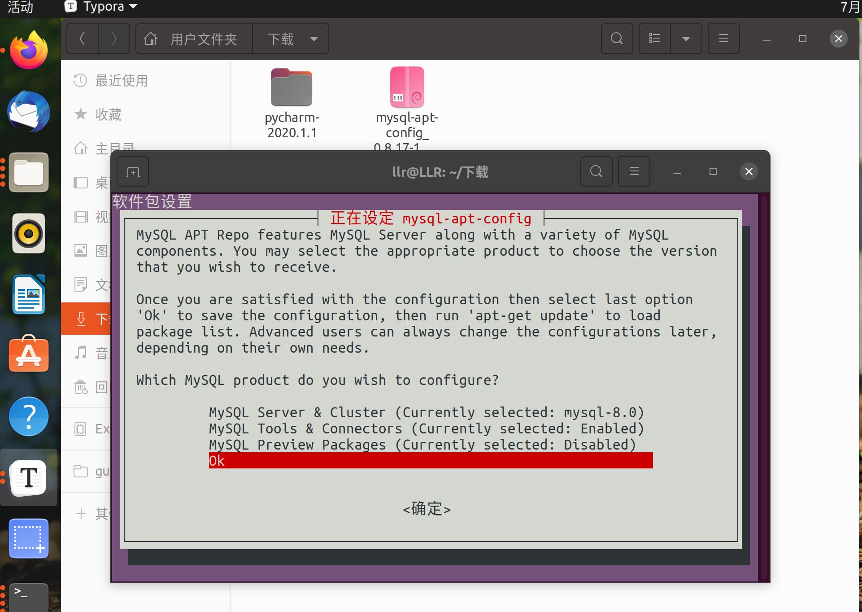Open Firefox from the dock
The image size is (862, 612).
[29, 50]
